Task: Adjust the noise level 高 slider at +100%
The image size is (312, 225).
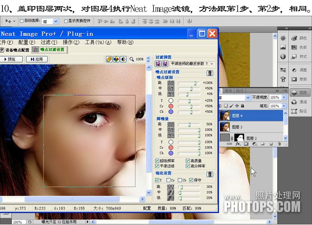Action: pyautogui.click(x=195, y=83)
